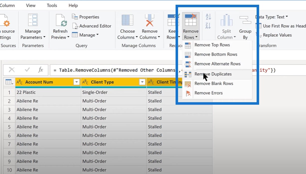Select Remove Duplicates menu entry
Screen dimensions: 306x174
coord(217,74)
